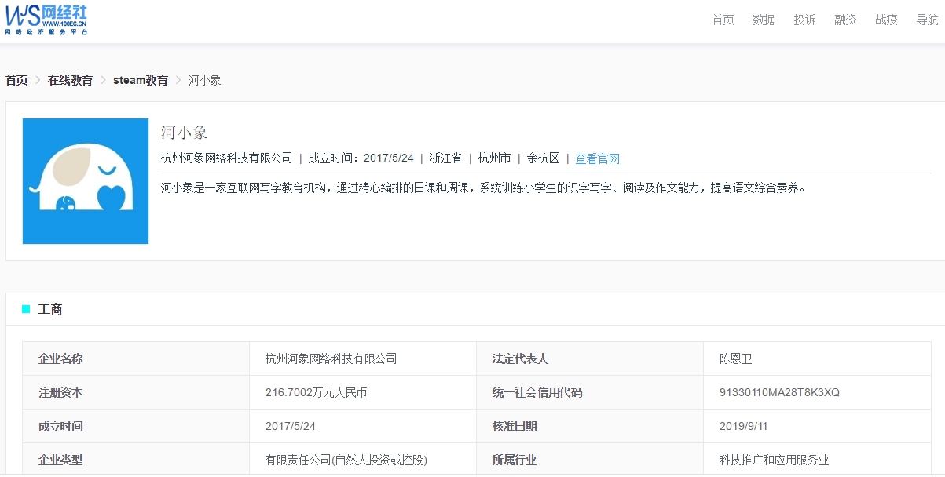The image size is (945, 477).
Task: Click 杭州河象网络科技有限公司 table cell
Action: [x=331, y=359]
